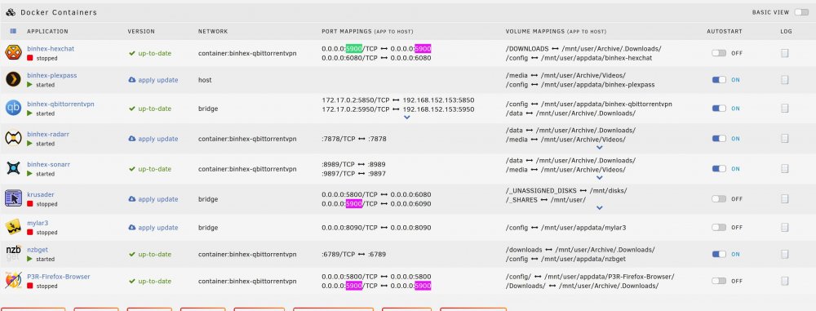Click the cloud update icon for mylar3
Screen dimensions: 816x311
point(131,228)
